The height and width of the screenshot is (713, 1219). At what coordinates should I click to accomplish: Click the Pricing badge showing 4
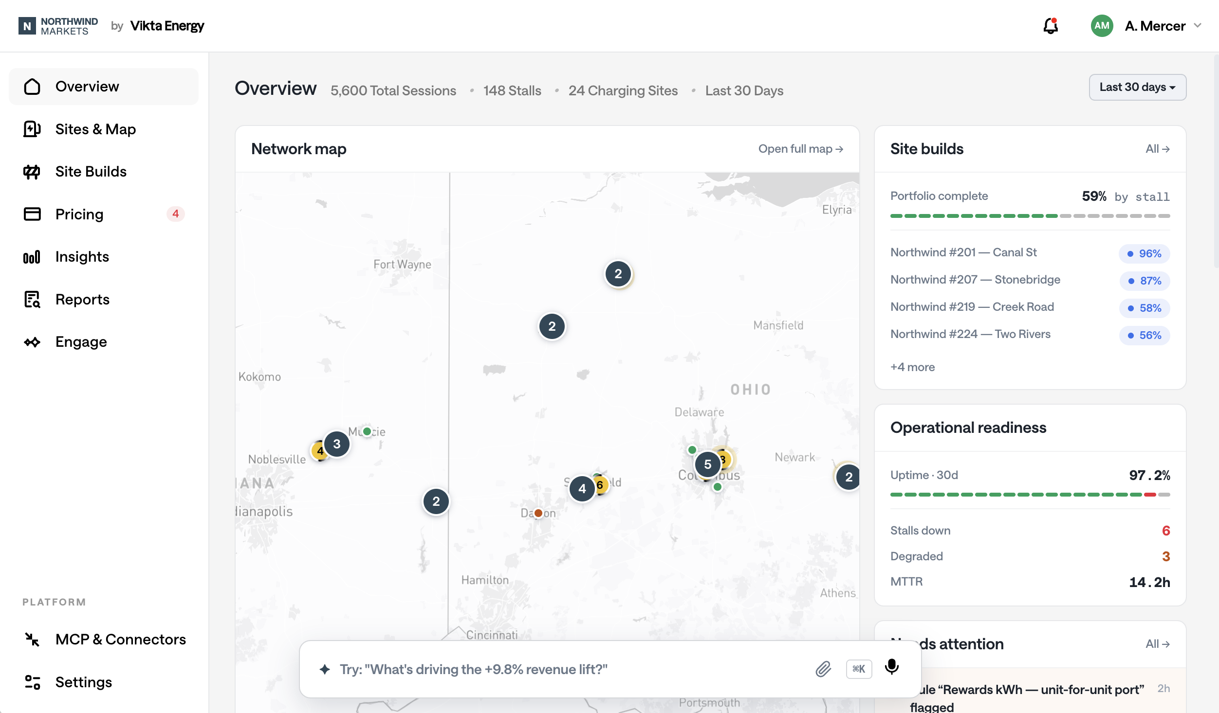click(x=175, y=214)
